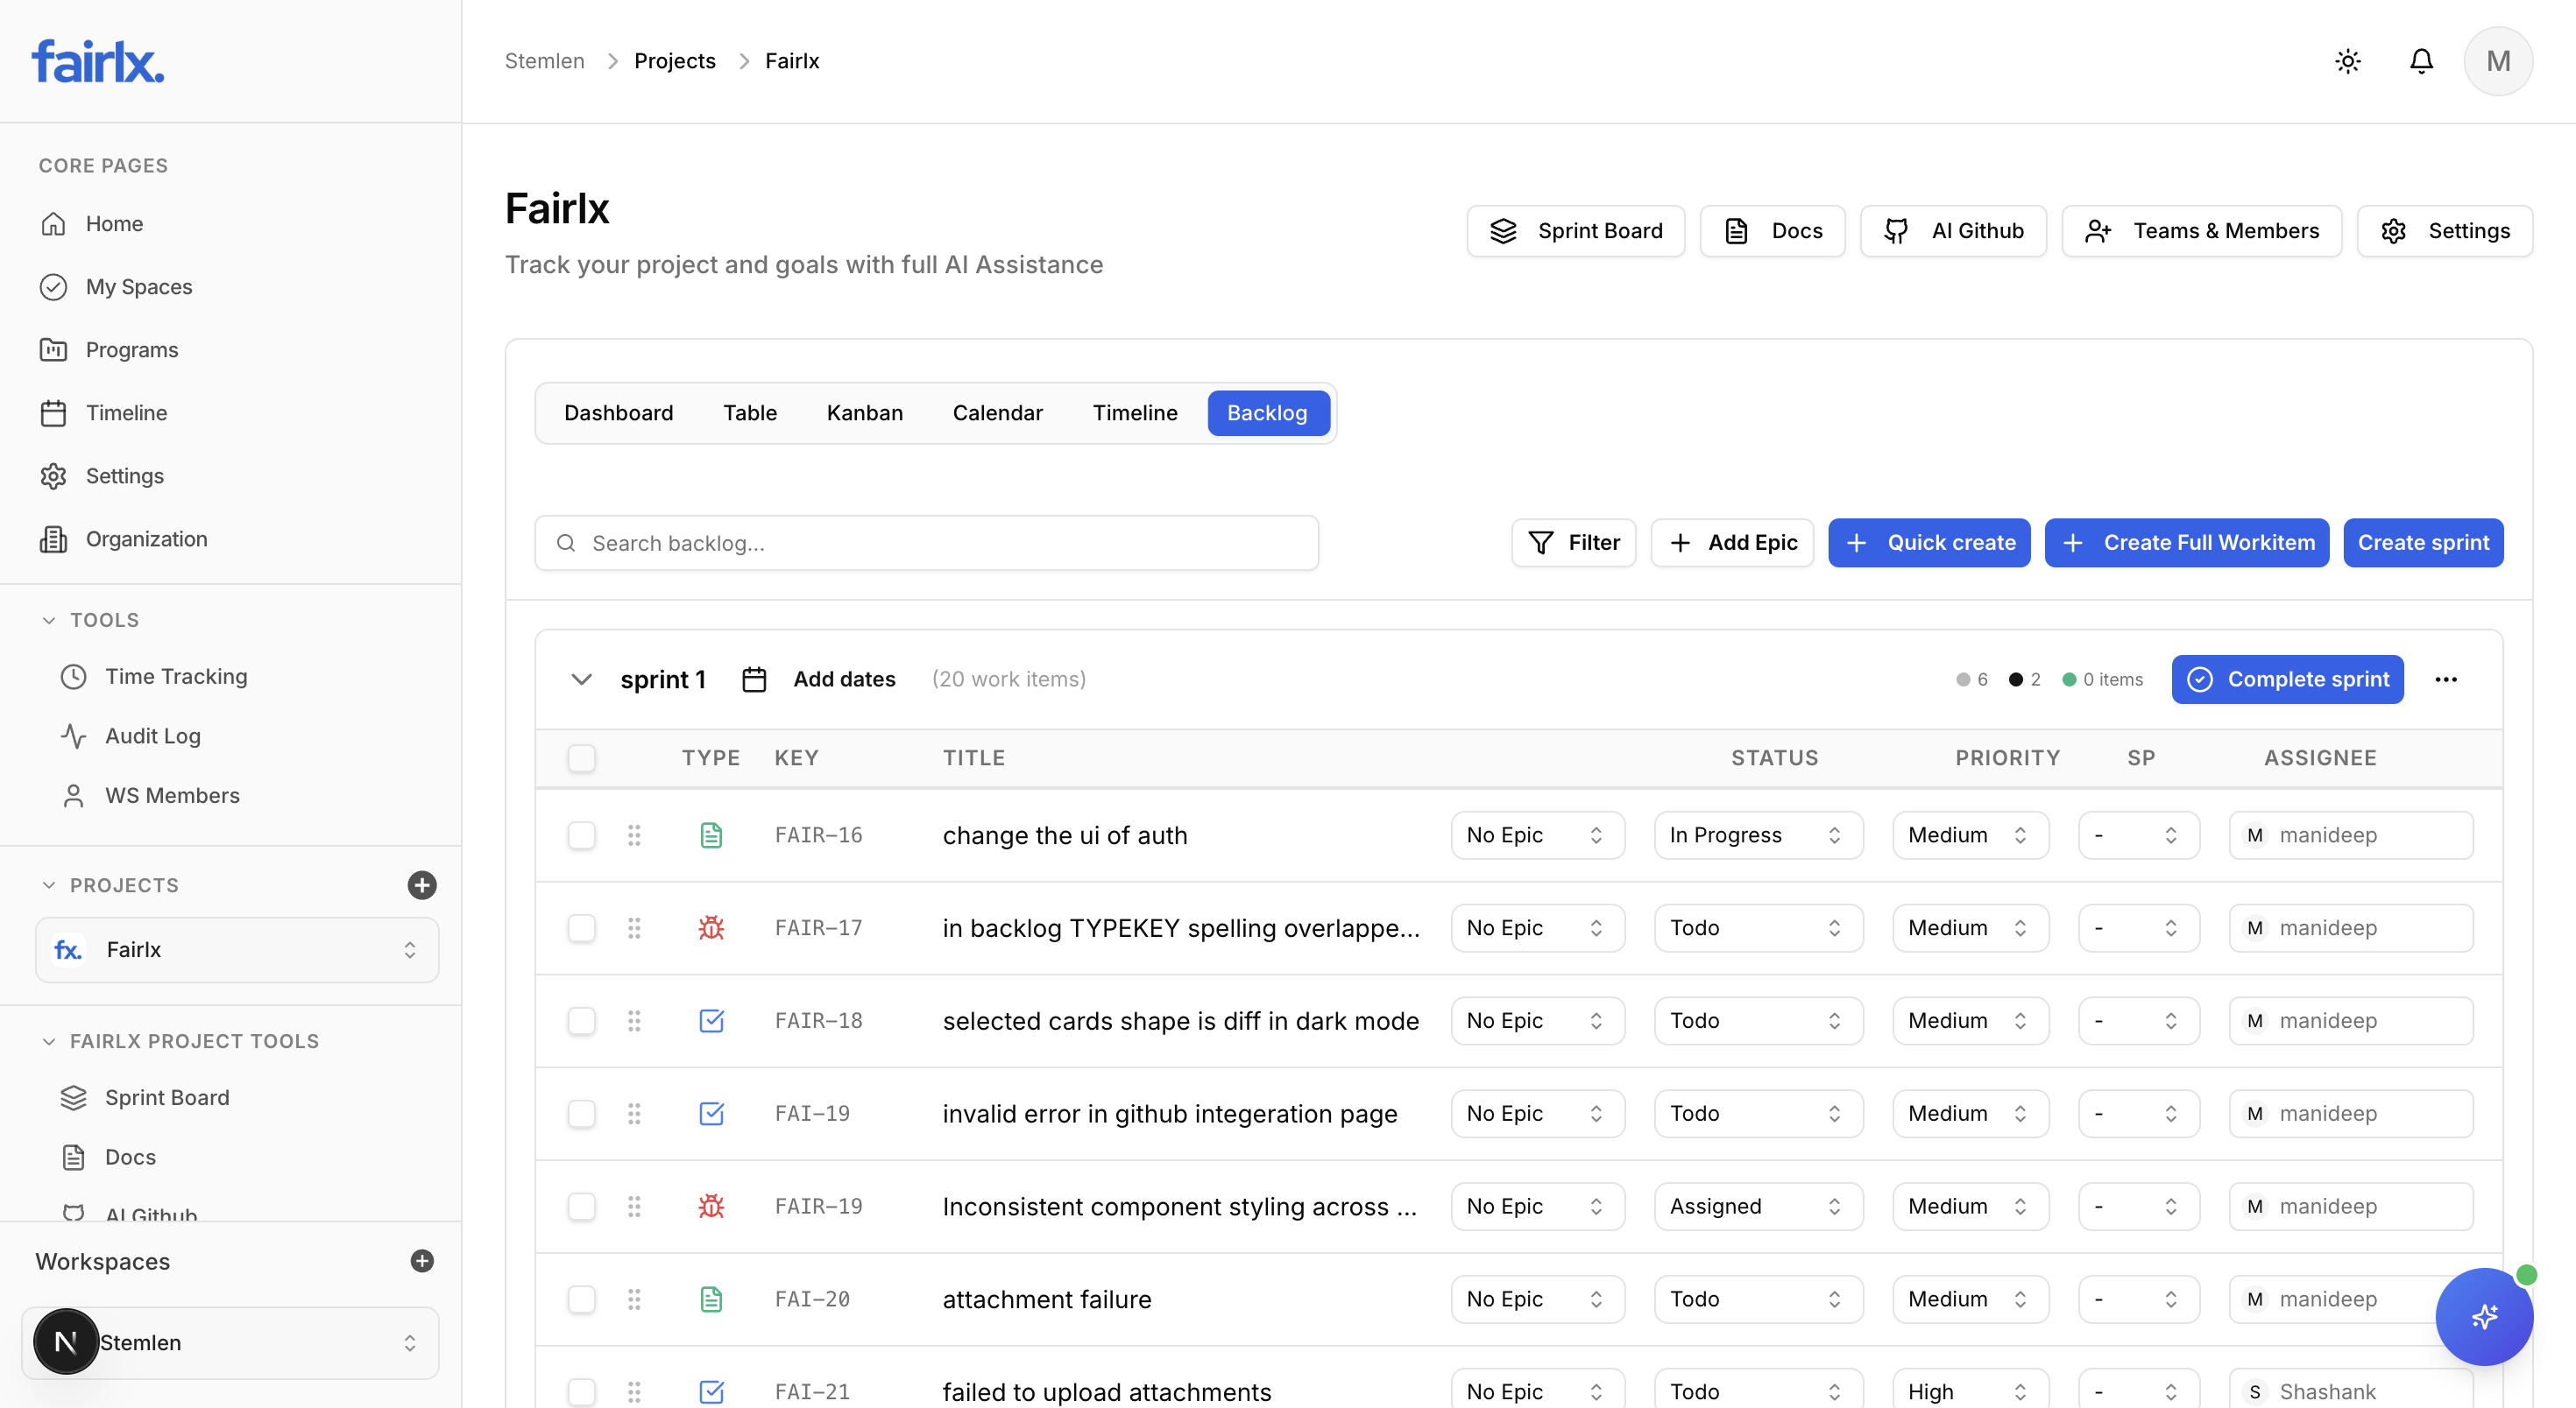The width and height of the screenshot is (2576, 1408).
Task: Open the user avatar M menu
Action: (2498, 61)
